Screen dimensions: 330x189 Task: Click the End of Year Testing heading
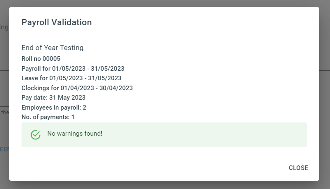point(53,48)
